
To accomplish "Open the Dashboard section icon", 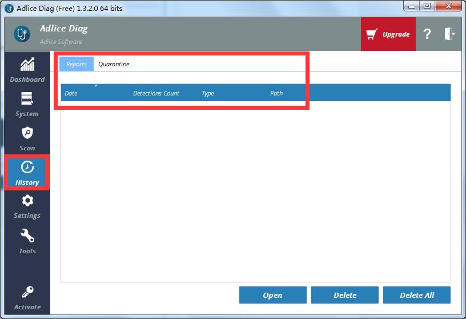I will point(27,64).
